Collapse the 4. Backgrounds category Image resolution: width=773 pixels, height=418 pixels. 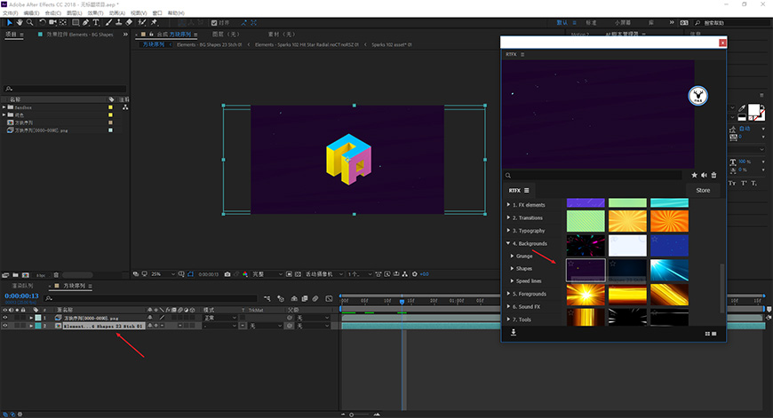(x=508, y=243)
